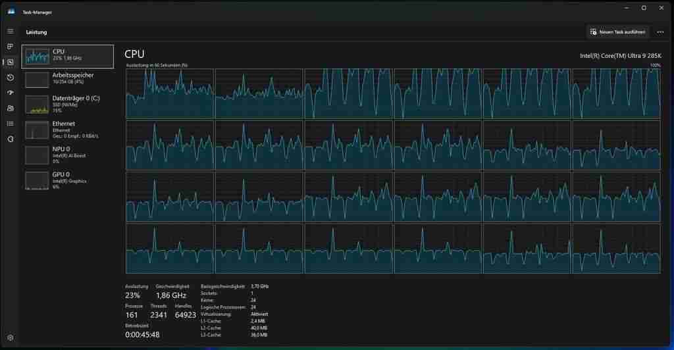
Task: Open the hamburger navigation menu
Action: pos(11,32)
